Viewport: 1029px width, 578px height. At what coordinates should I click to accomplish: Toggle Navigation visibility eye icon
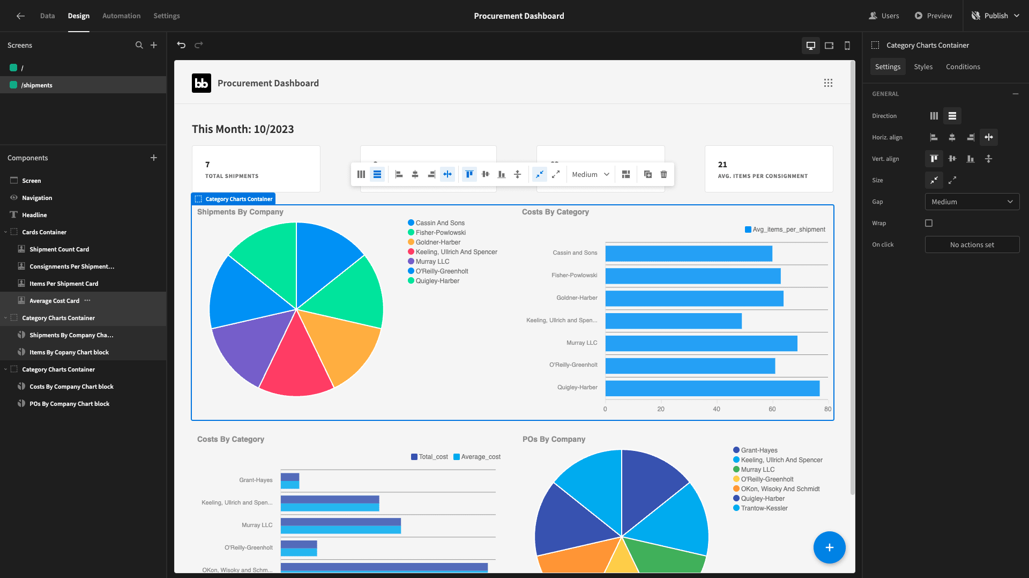(14, 198)
